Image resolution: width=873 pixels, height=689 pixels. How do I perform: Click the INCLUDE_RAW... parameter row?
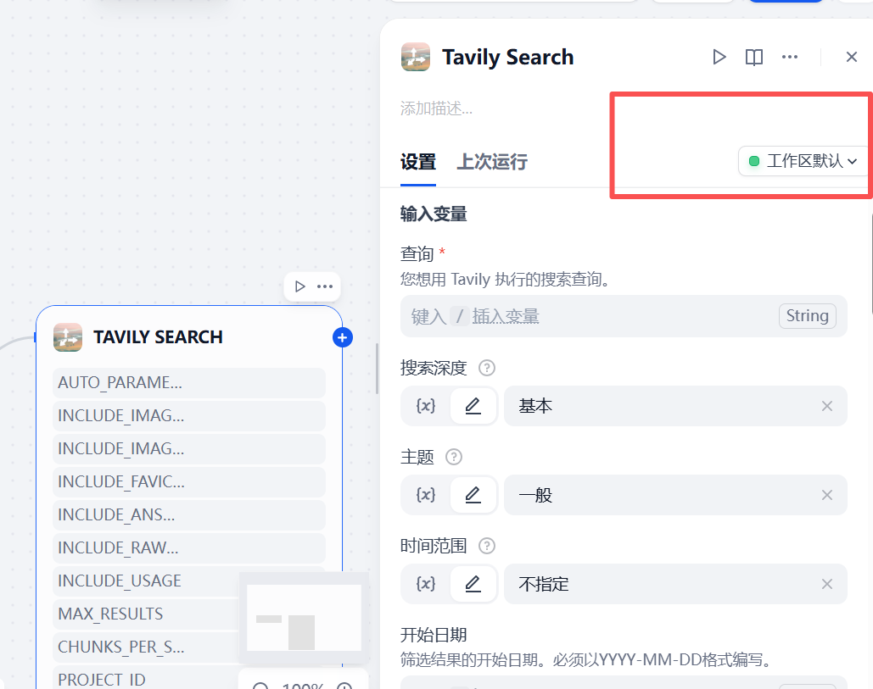point(188,547)
